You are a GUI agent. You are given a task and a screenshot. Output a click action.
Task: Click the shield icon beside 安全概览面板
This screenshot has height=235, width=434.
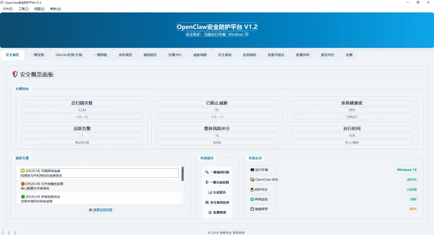click(x=15, y=74)
